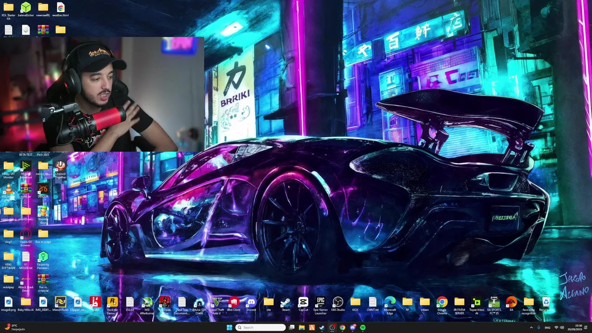The width and height of the screenshot is (592, 333).
Task: Open Bitvise SSH Client shortcut
Action: point(199,305)
